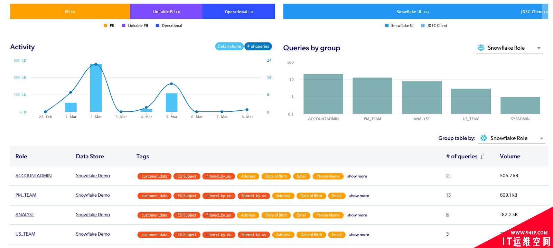
Task: Click the 1. Mar data volume bar
Action: (x=71, y=107)
